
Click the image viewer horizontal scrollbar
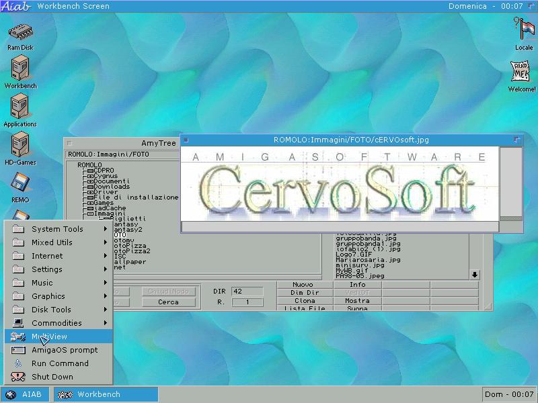coord(340,226)
